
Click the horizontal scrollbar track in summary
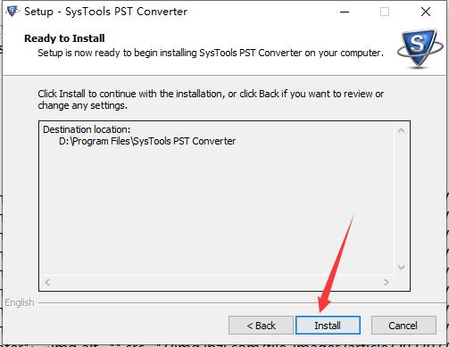(x=217, y=282)
